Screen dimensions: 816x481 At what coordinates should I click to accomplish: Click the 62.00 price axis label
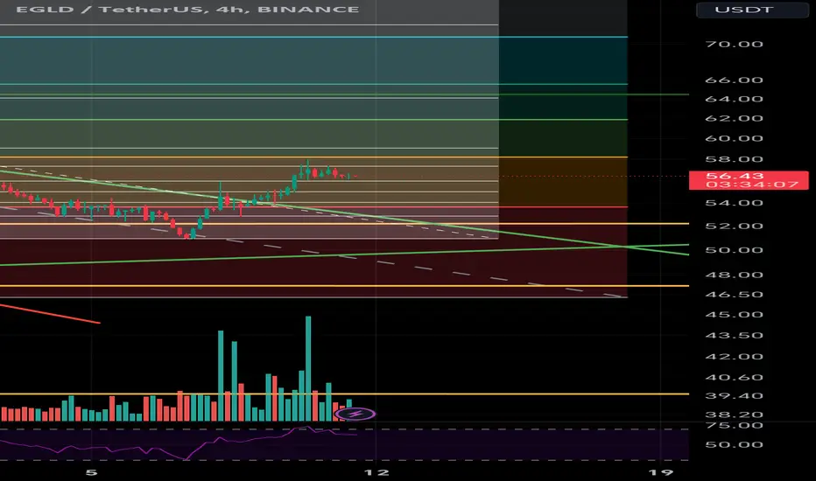(x=734, y=119)
